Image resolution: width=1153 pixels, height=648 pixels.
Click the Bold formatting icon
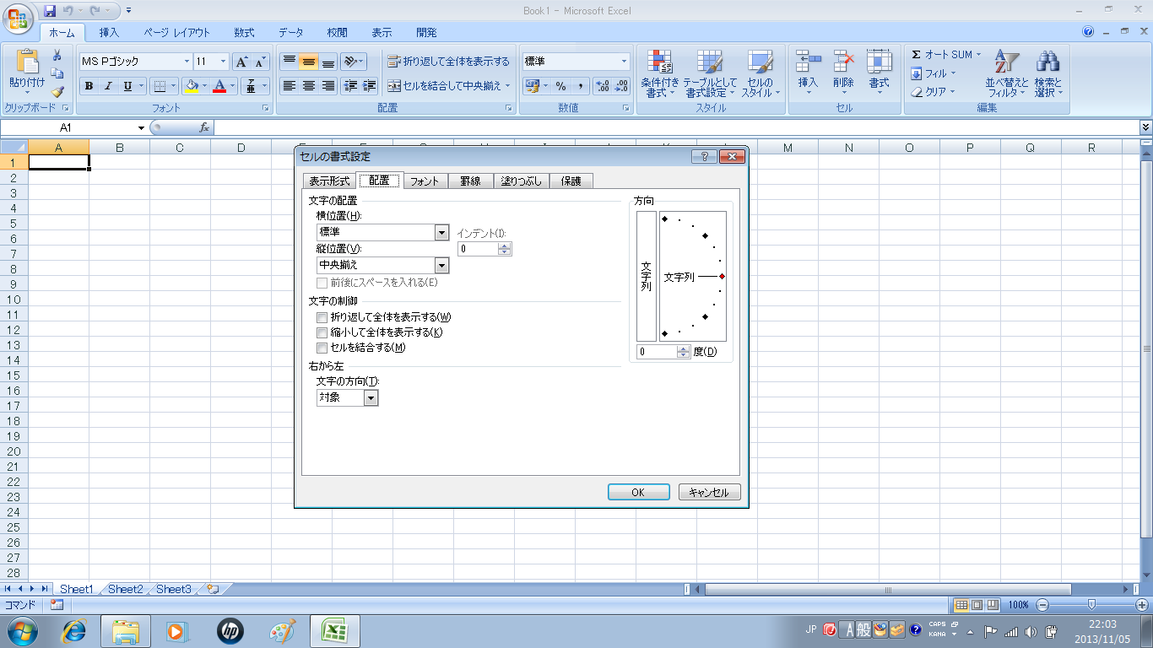[89, 86]
